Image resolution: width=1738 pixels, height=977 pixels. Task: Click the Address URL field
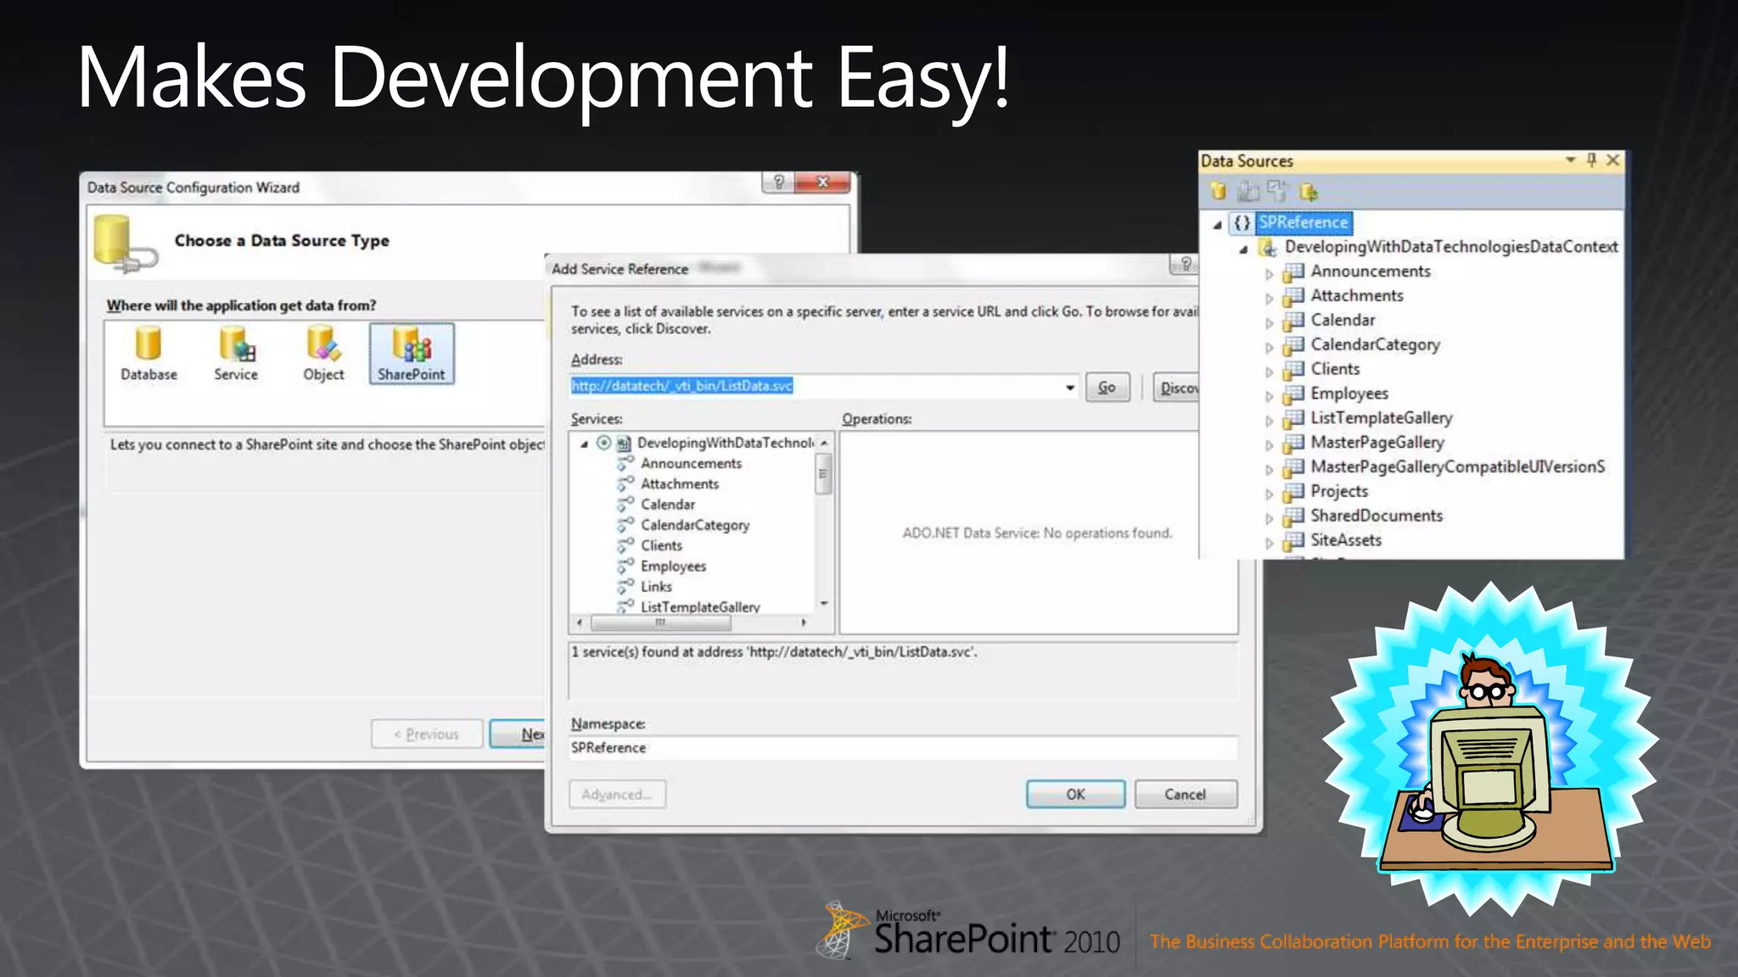click(816, 387)
